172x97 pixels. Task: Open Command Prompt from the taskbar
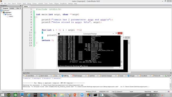click(95, 95)
